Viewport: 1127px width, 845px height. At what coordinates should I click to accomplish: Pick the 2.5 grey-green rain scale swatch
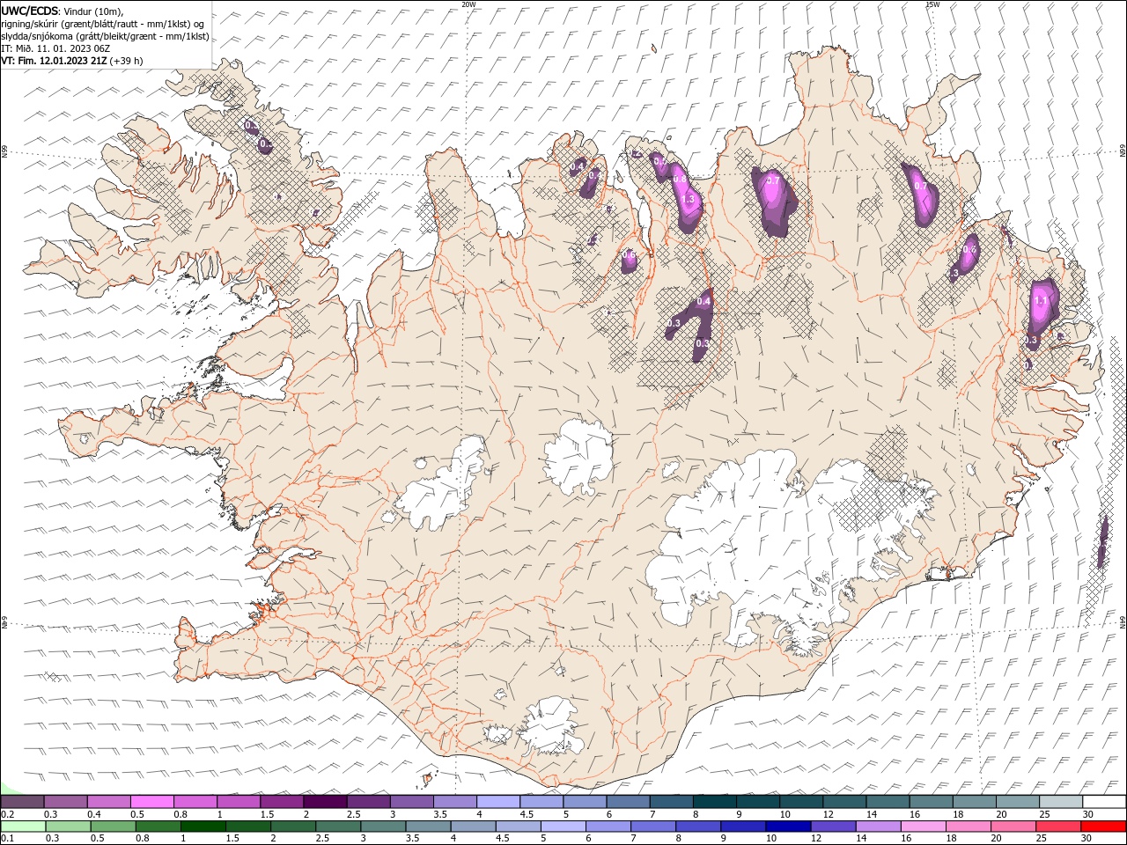click(338, 827)
